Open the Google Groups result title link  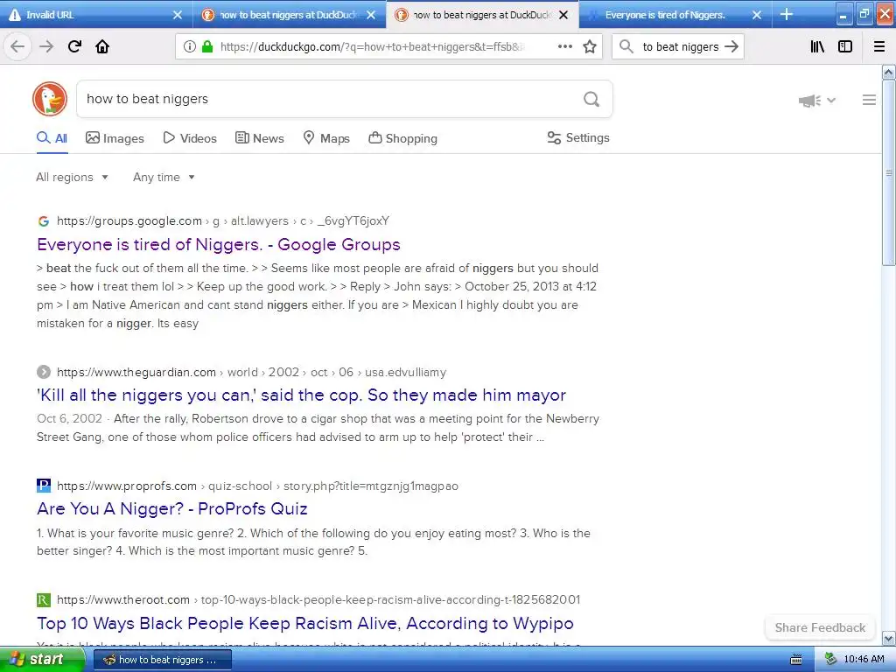pyautogui.click(x=218, y=245)
